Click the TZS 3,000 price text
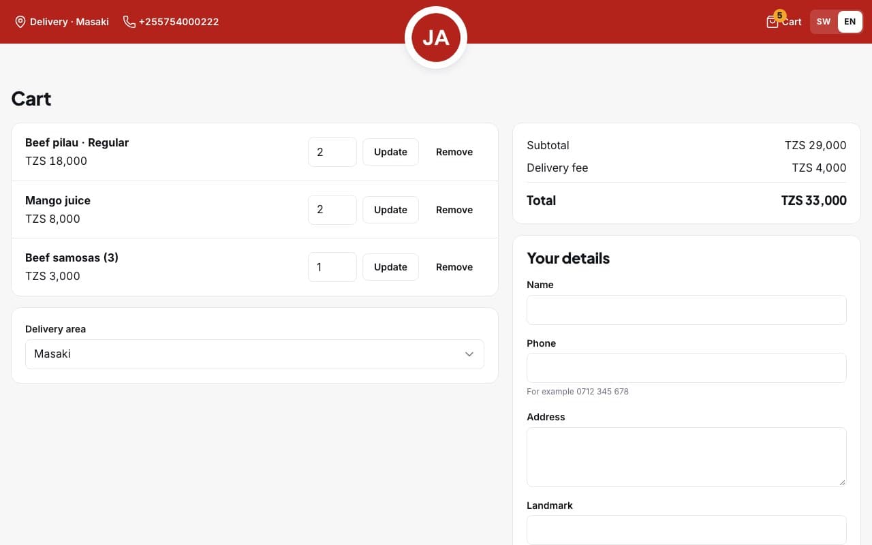The width and height of the screenshot is (872, 545). click(52, 276)
